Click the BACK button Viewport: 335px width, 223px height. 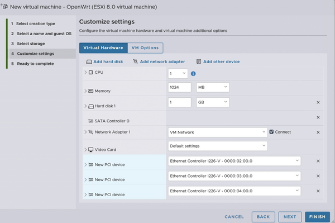click(263, 217)
